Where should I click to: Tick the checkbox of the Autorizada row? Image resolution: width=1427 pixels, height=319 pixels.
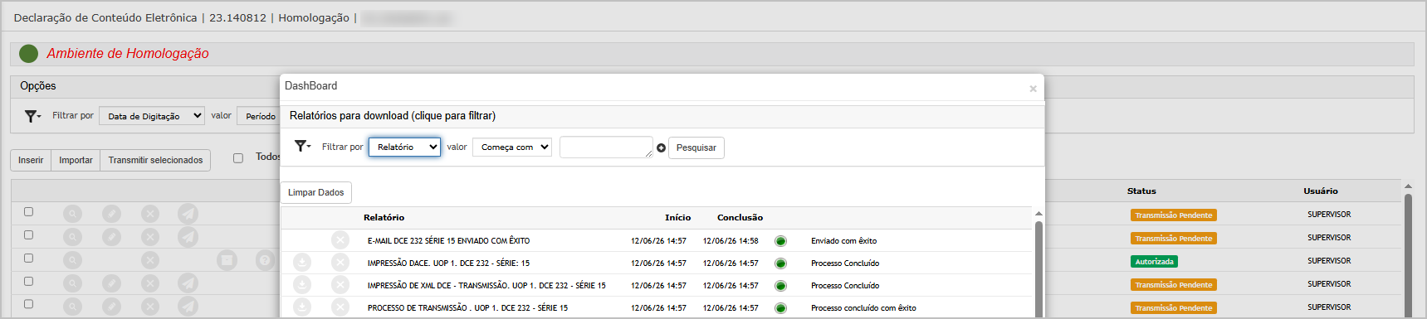[x=28, y=259]
